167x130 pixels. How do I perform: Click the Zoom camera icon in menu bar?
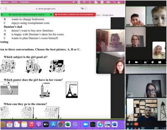click(x=79, y=2)
